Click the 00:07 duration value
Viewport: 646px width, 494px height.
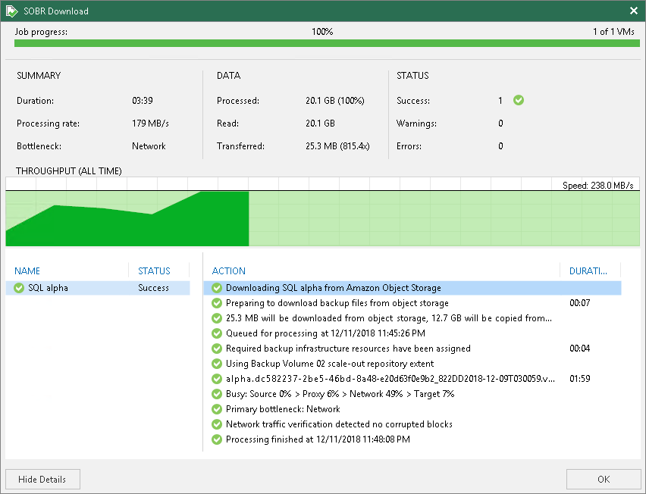pos(580,303)
